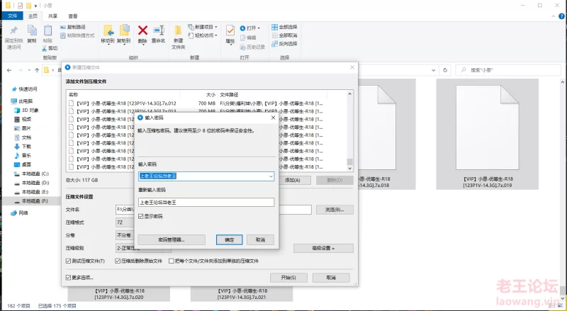This screenshot has height=311, width=567.
Task: Click the Select all ribbon icon
Action: coord(275,27)
